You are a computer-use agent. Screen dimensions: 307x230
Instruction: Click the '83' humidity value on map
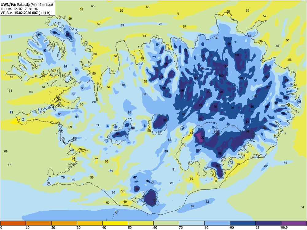130,113
